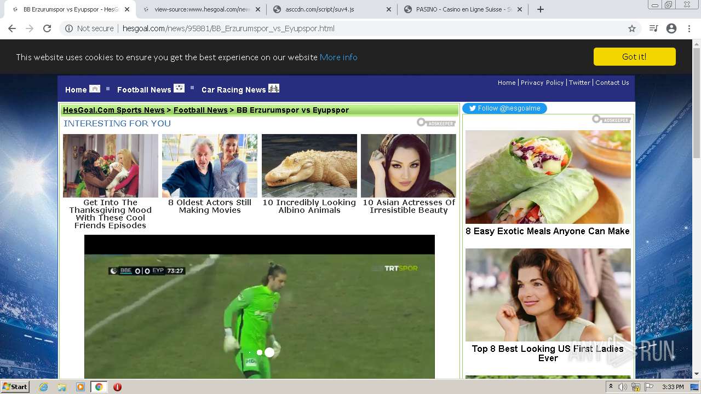Click '8 Oldest Actors Still Making Movies' text

(210, 206)
